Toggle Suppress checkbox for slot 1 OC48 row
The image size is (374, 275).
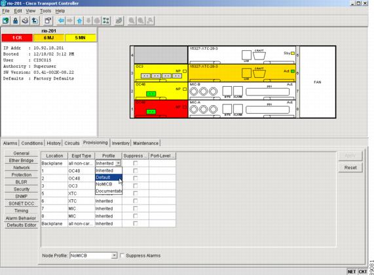pos(136,170)
